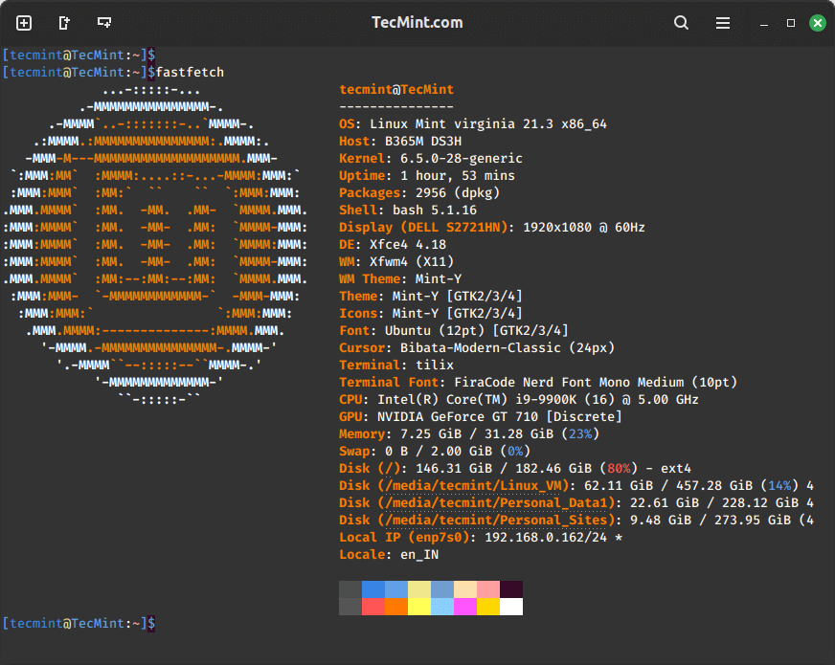Click root Disk 80% value
The width and height of the screenshot is (835, 665).
pos(619,469)
